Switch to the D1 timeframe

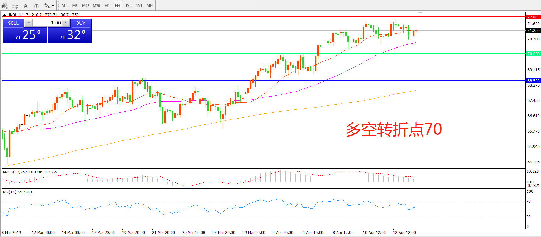[x=129, y=6]
